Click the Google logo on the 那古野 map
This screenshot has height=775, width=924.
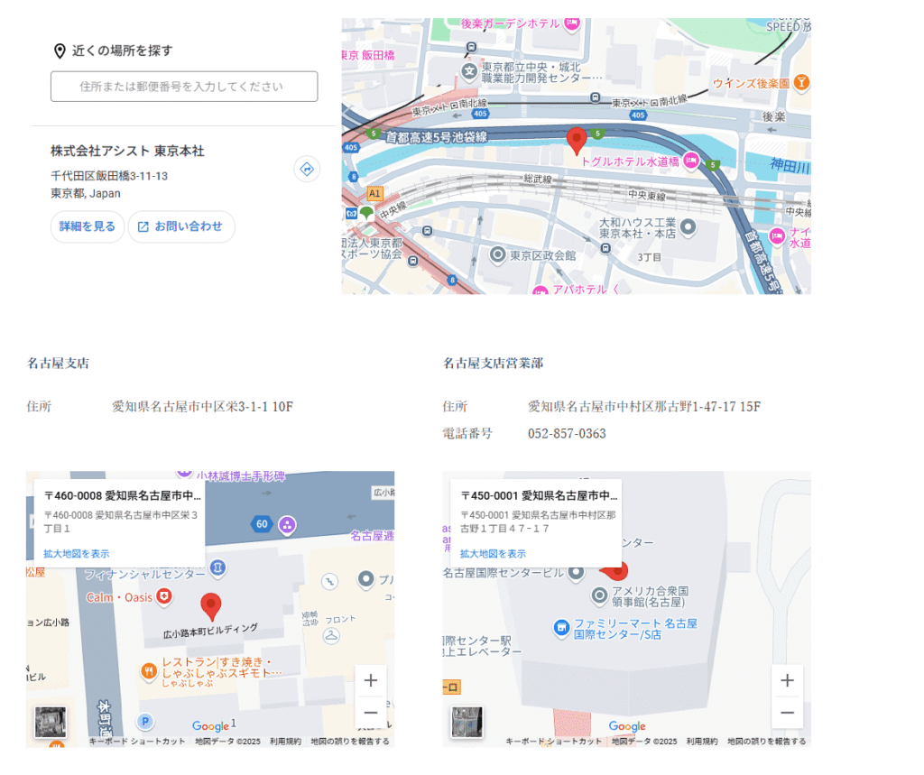pos(627,726)
